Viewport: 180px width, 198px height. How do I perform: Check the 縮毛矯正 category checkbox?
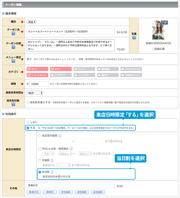click(x=99, y=69)
